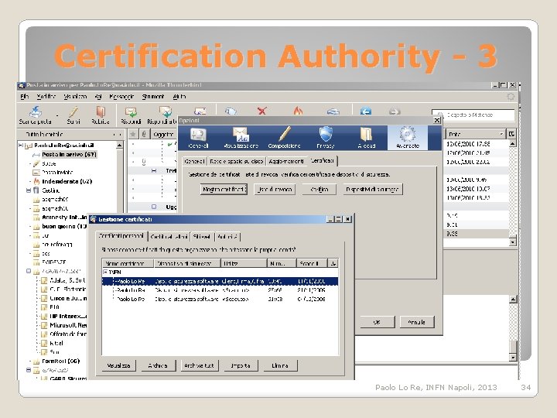
Task: Switch to the Certificati altrui tab
Action: point(169,236)
